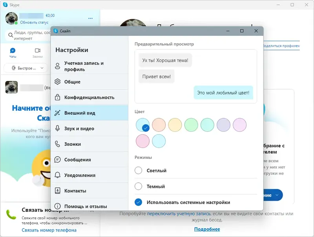Select the Light mode radio button
Viewport: 314px width, 237px height.
(x=139, y=171)
